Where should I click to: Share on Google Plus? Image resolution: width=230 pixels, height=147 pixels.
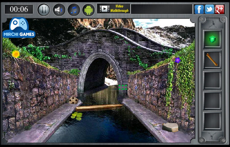pyautogui.click(x=220, y=9)
